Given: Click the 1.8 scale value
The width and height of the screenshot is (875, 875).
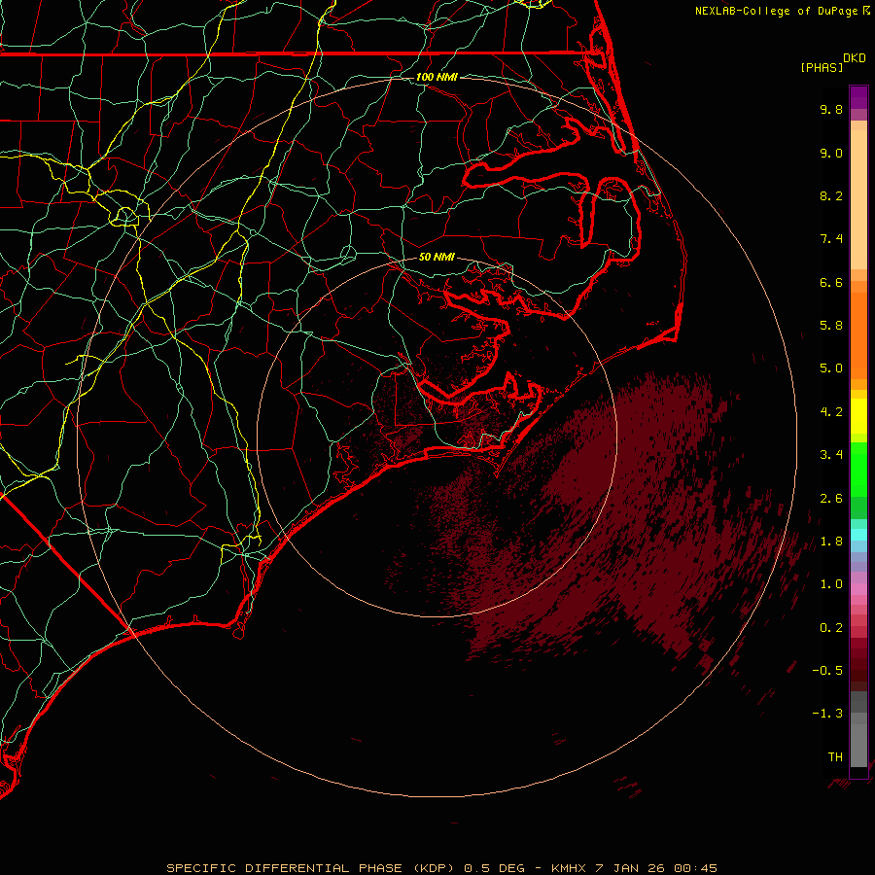Looking at the screenshot, I should pos(831,542).
